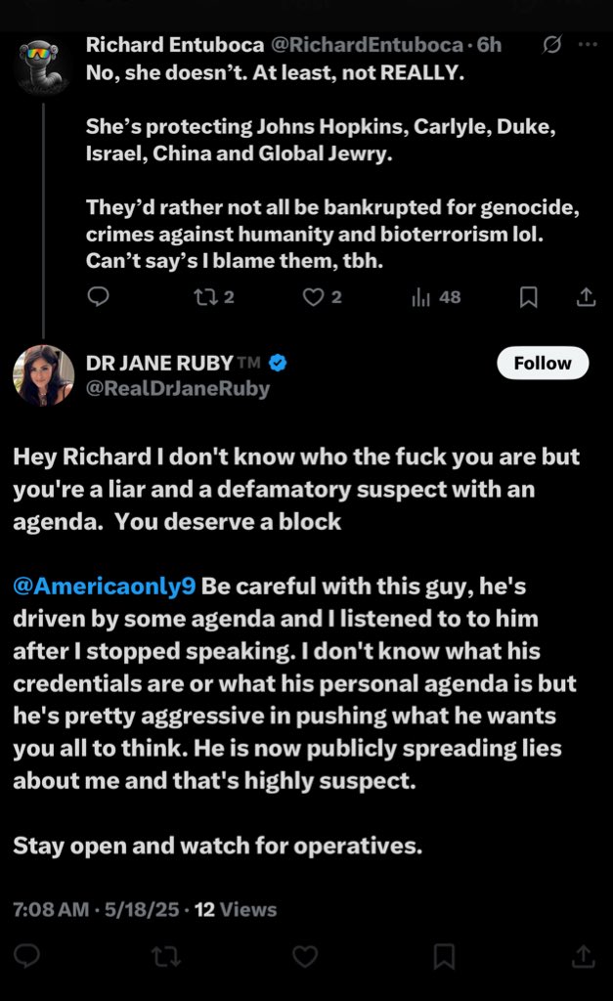The image size is (613, 1001).
Task: Reply to DR JANE RUBY's post
Action: point(26,955)
